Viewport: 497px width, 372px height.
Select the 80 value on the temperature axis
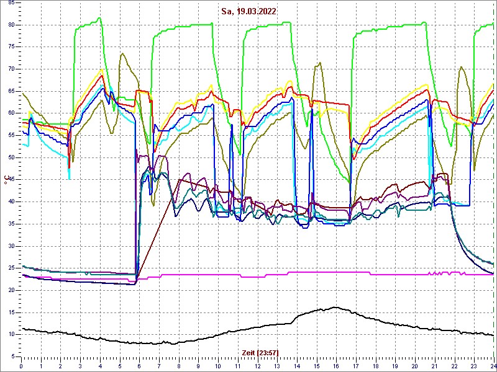[11, 25]
